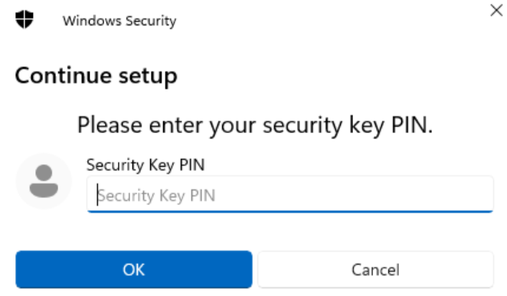
Task: Select the black shield logo in the title bar
Action: coord(25,19)
